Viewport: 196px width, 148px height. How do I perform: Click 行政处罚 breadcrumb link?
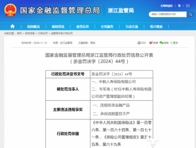click(43, 33)
